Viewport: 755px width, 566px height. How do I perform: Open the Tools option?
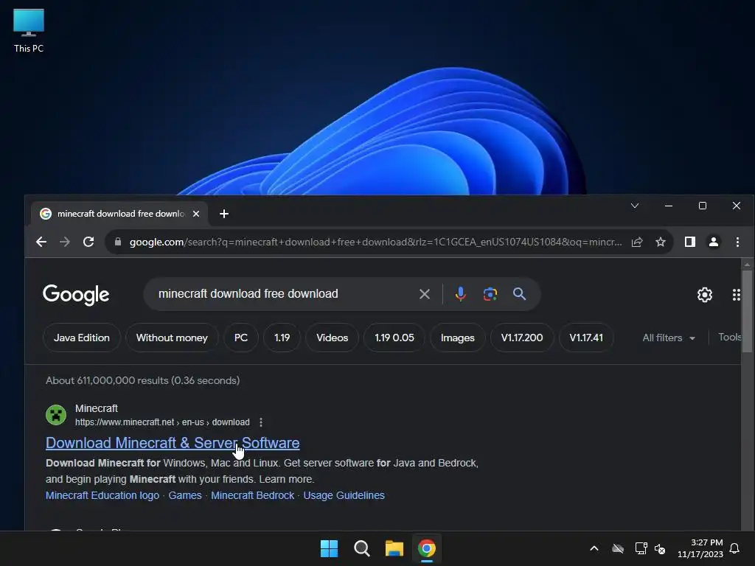(729, 338)
